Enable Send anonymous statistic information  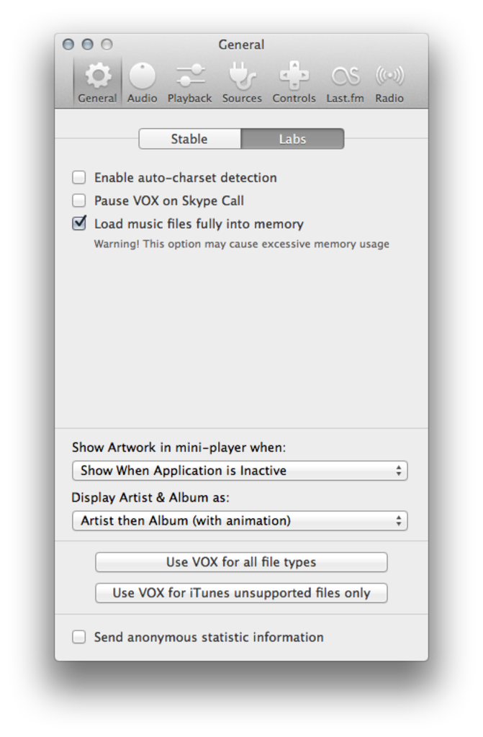pyautogui.click(x=79, y=637)
